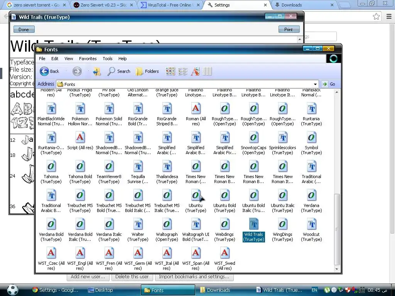Select the Script (All res) font
This screenshot has height=296, width=395.
point(80,141)
